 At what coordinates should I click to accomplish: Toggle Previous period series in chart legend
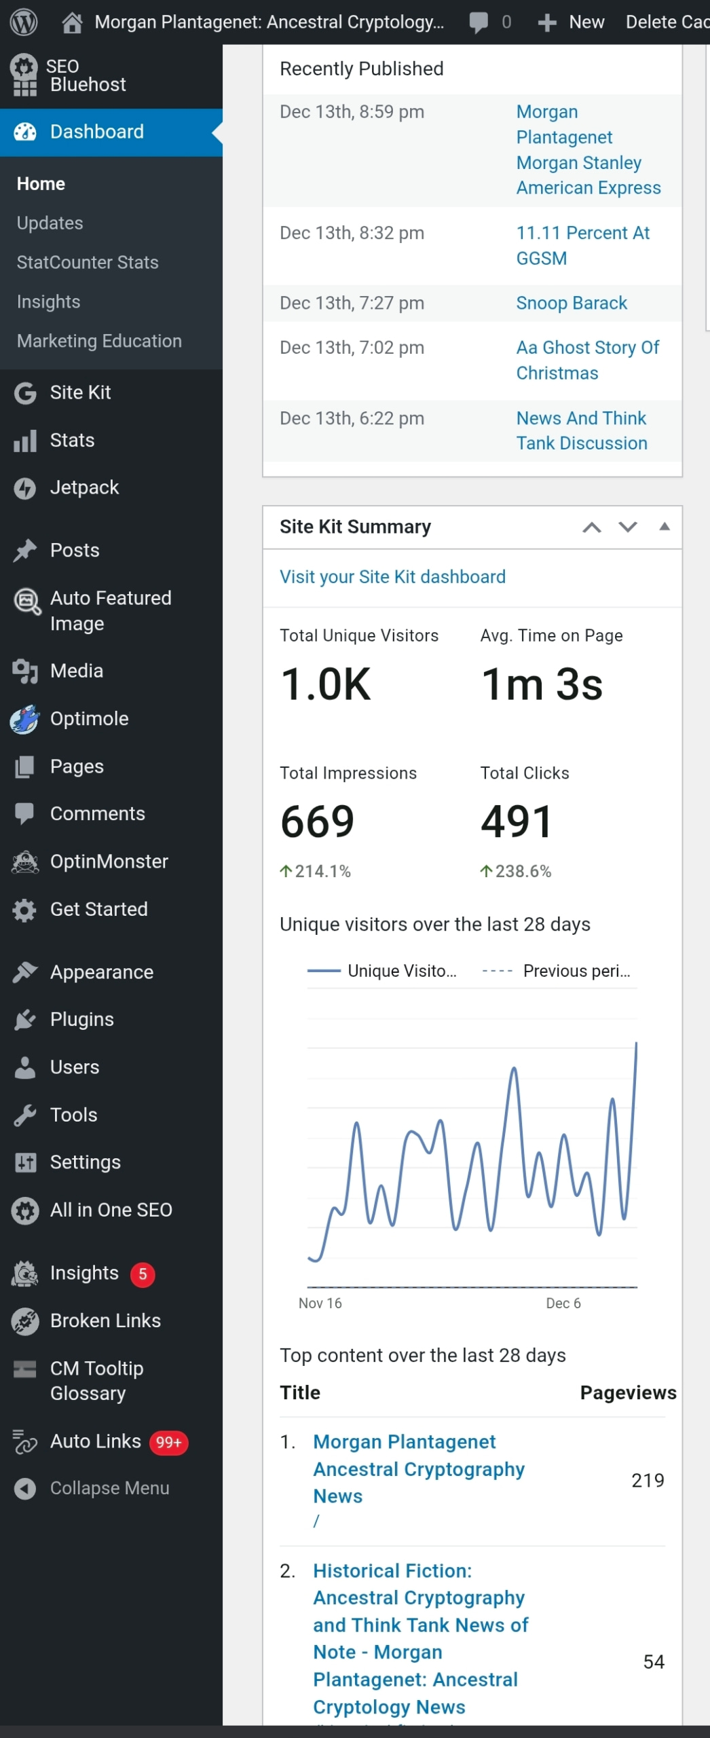pos(557,971)
